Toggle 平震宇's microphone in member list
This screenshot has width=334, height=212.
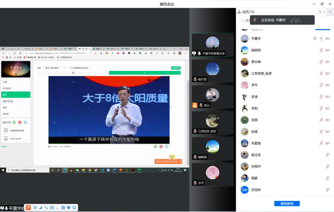click(321, 38)
